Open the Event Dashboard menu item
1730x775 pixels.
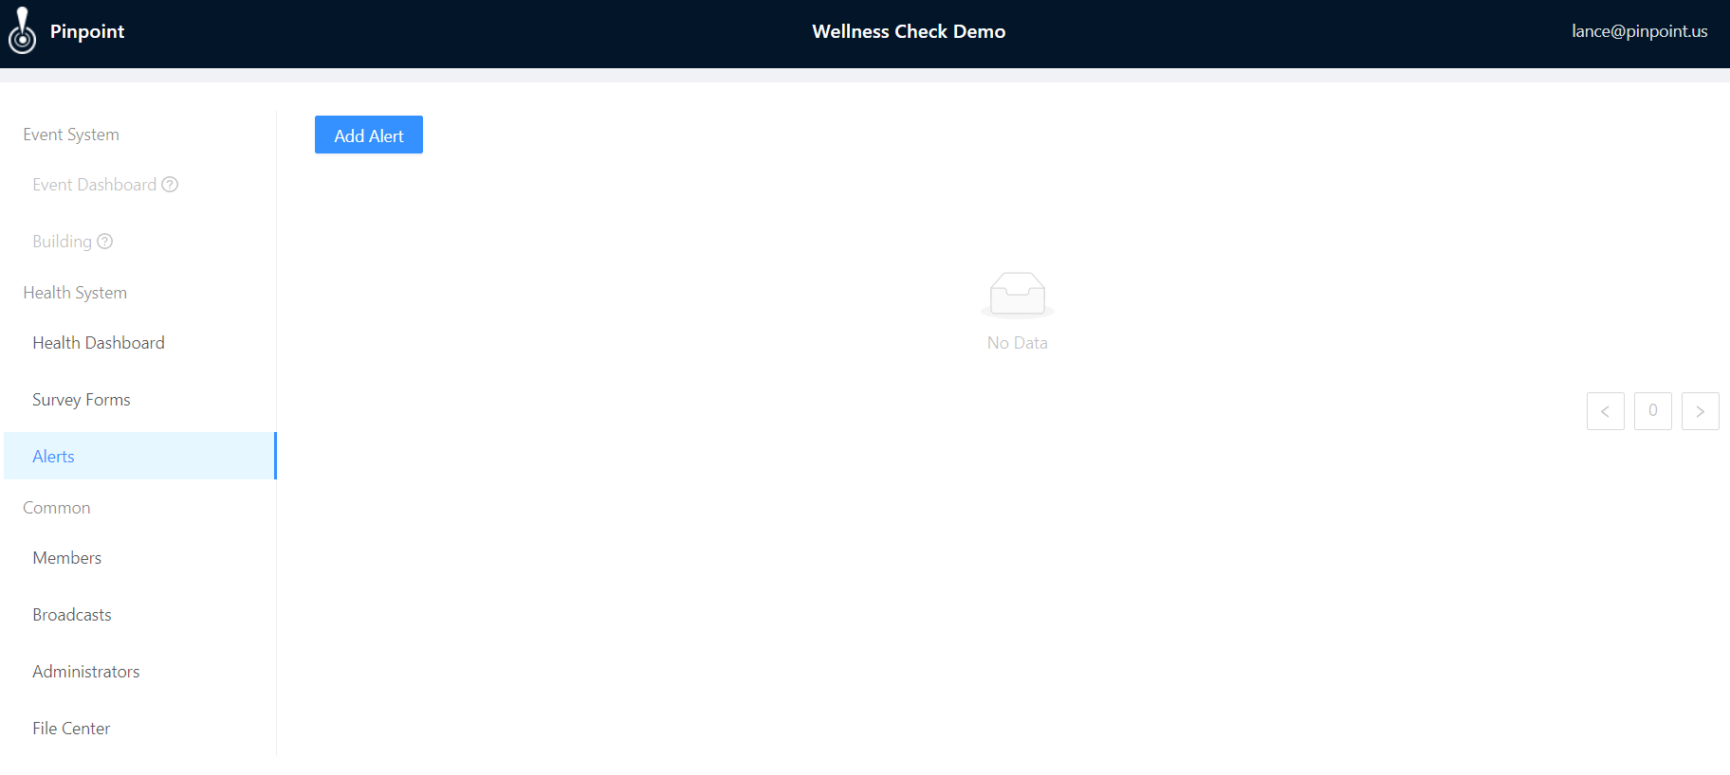click(140, 185)
